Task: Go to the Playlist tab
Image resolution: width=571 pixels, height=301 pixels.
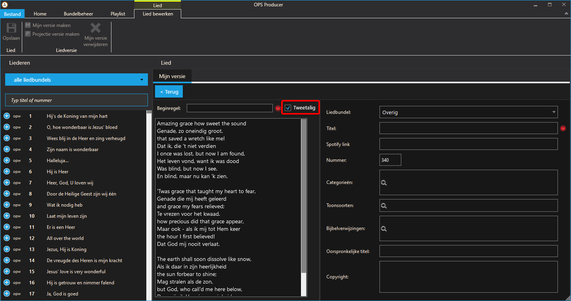Action: point(118,14)
